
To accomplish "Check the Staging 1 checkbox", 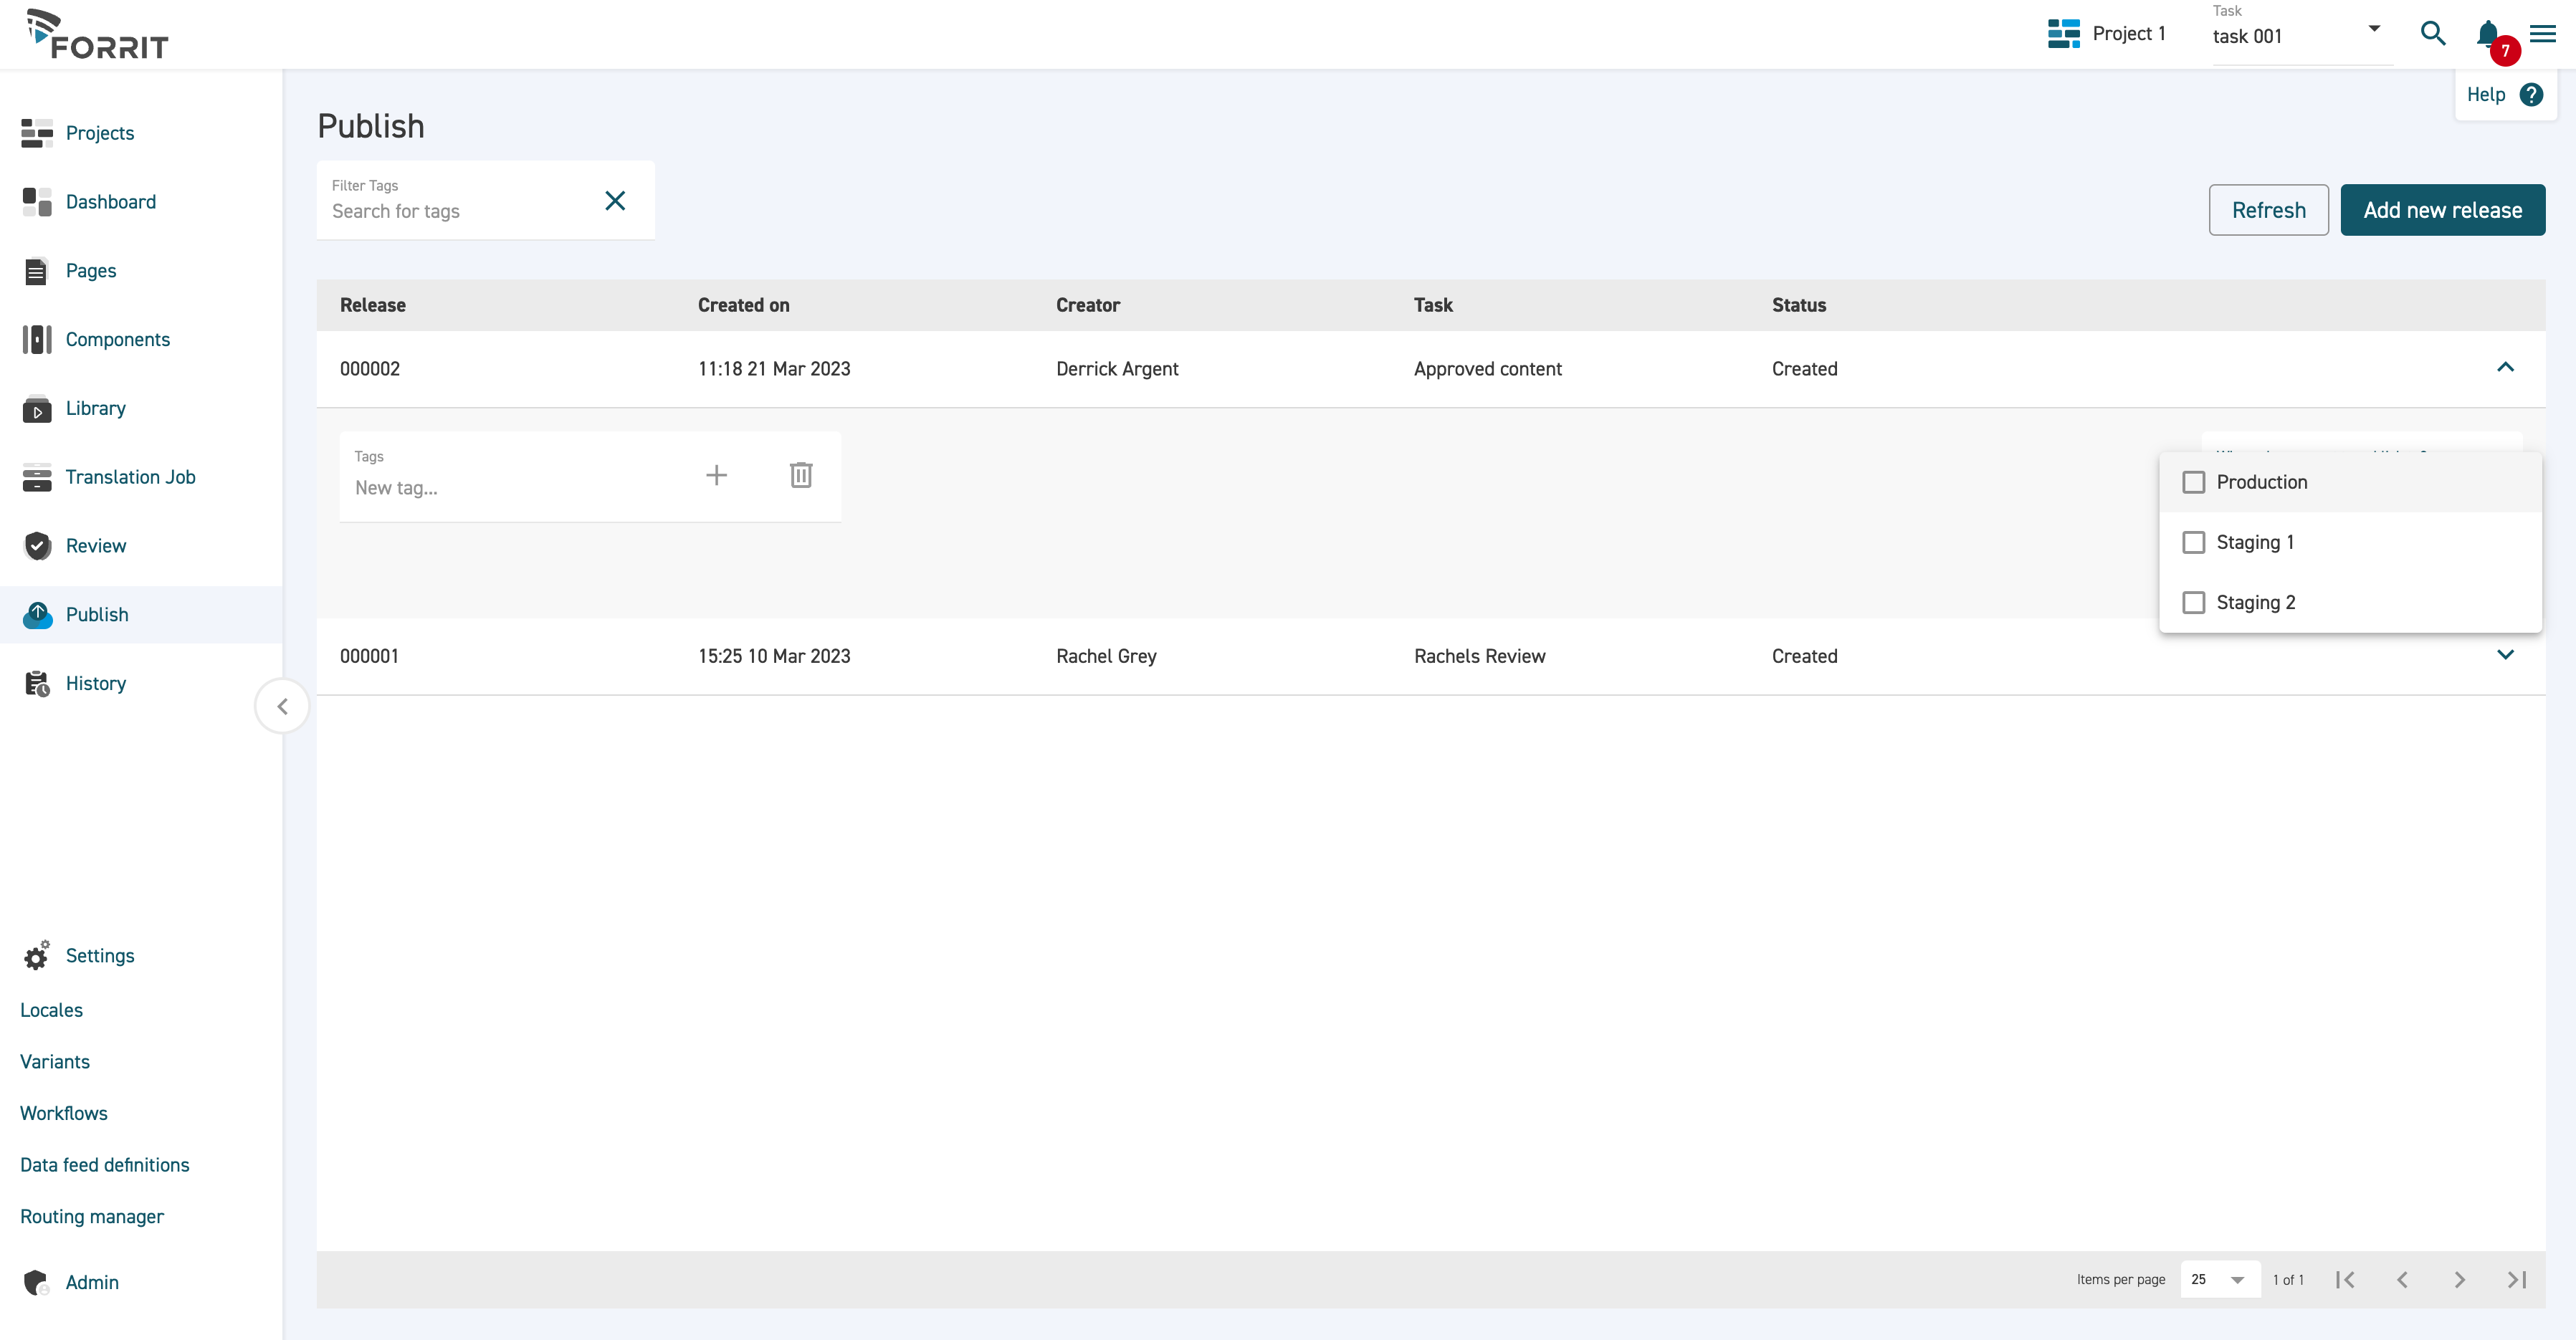I will (x=2193, y=543).
